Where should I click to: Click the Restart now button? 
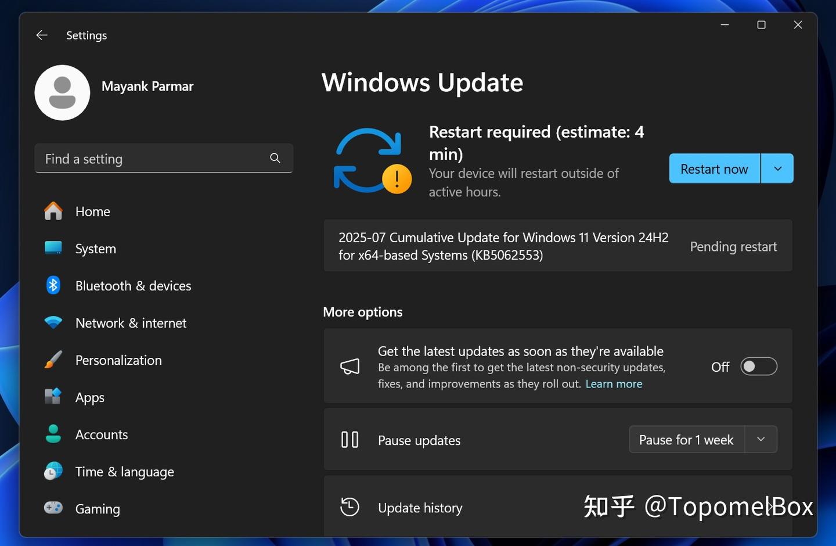point(715,168)
